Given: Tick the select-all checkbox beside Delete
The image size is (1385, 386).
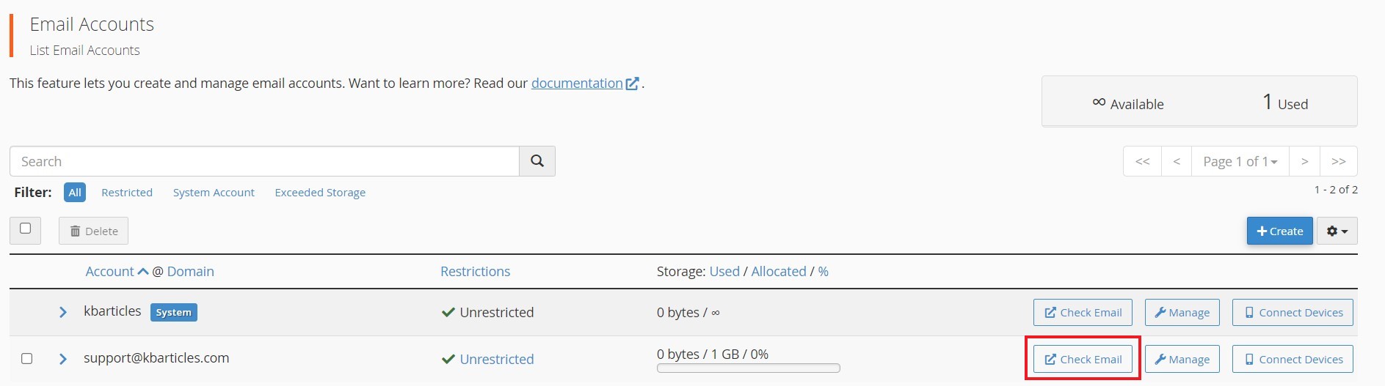Looking at the screenshot, I should tap(26, 229).
